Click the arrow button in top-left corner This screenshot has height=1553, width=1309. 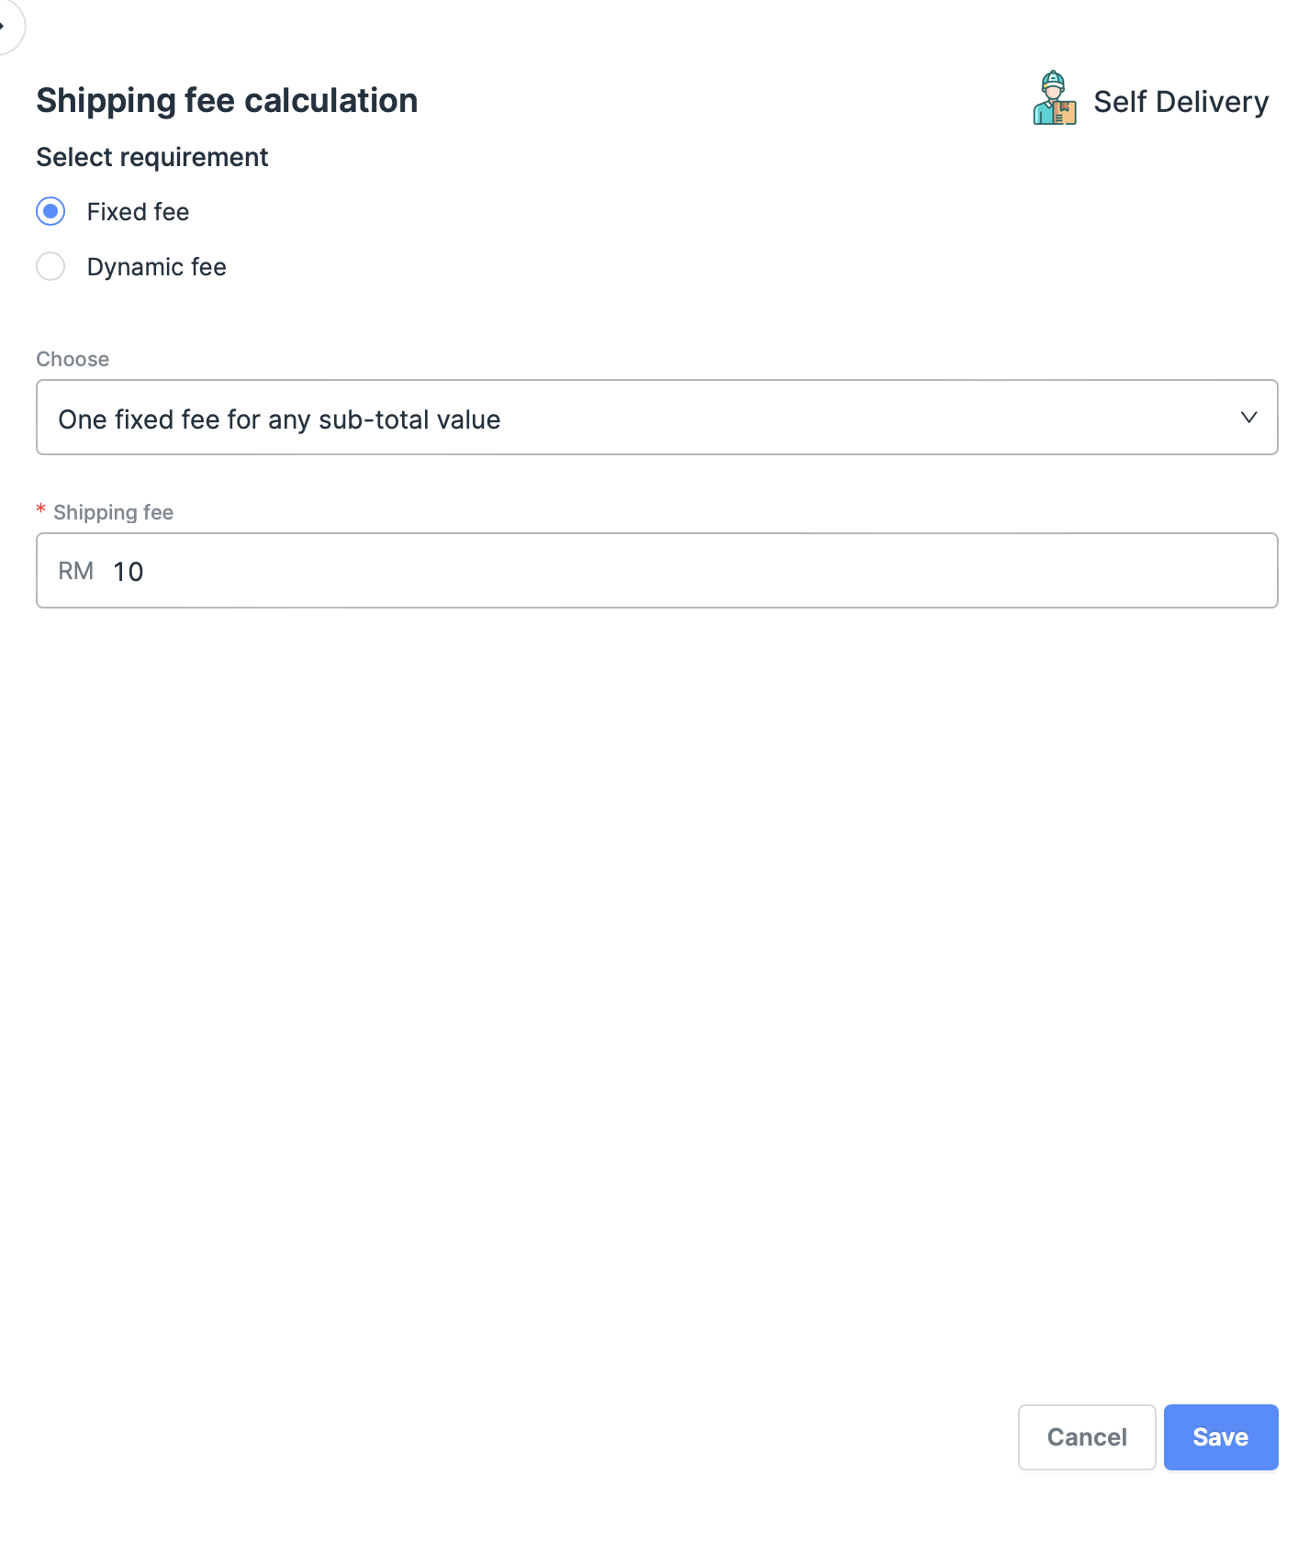[6, 26]
